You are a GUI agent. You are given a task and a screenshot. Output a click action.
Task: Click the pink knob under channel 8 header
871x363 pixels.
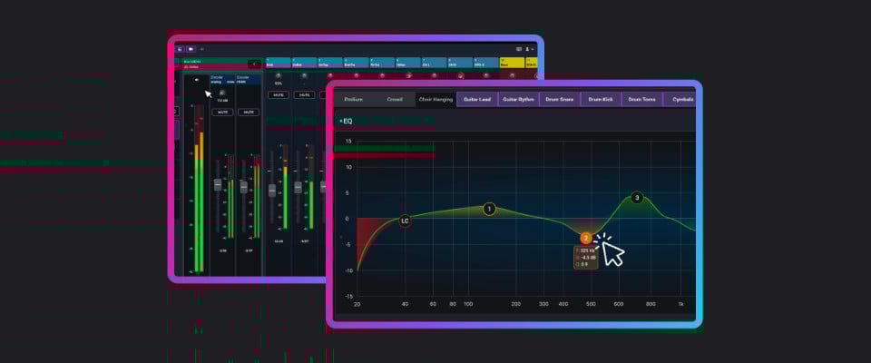461,75
